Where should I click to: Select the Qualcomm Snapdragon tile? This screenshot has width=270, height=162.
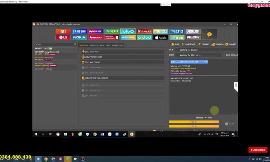coord(112,37)
